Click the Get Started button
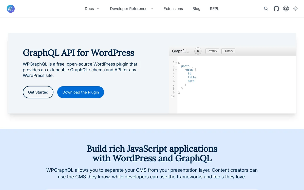The width and height of the screenshot is (304, 190). click(x=38, y=92)
